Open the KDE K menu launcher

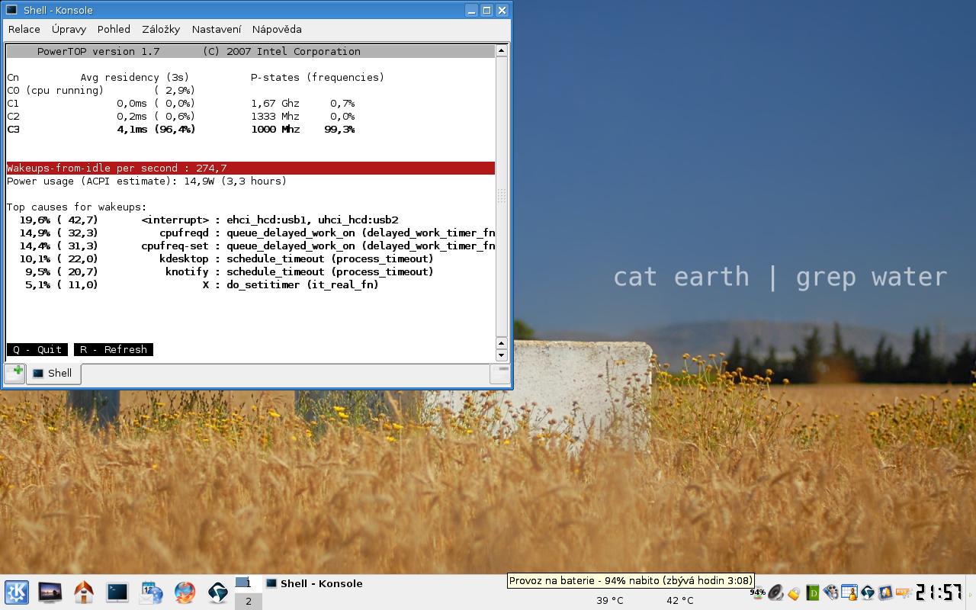coord(17,592)
